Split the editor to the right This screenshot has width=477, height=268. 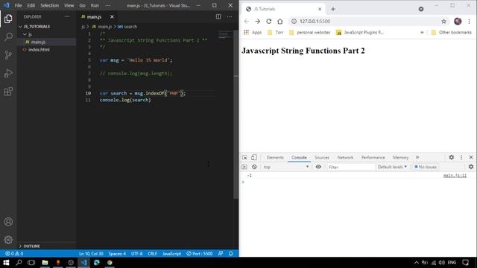point(218,16)
